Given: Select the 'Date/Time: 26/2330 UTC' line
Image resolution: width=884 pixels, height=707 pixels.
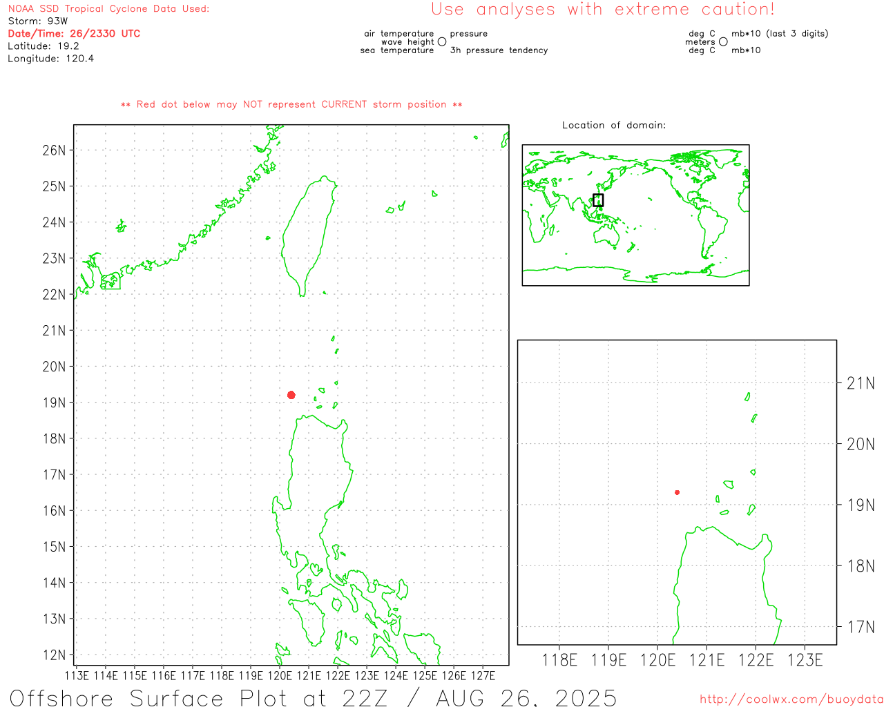Looking at the screenshot, I should (74, 34).
